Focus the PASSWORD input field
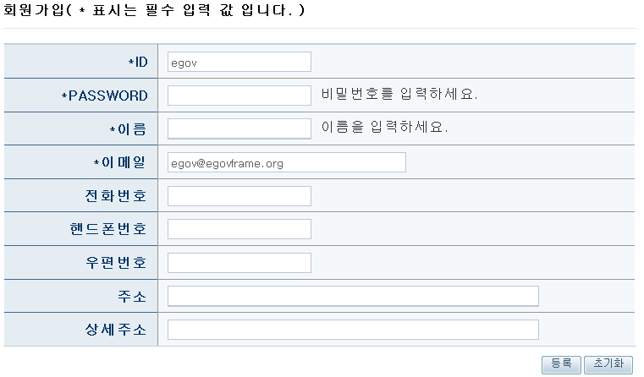Screen dimensions: 644x377 (239, 96)
